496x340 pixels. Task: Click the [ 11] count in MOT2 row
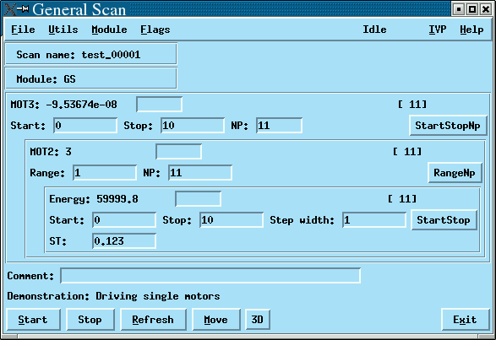[407, 152]
